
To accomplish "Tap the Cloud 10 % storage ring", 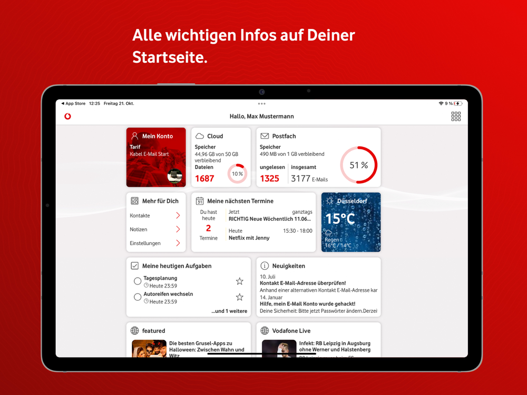I will (237, 174).
